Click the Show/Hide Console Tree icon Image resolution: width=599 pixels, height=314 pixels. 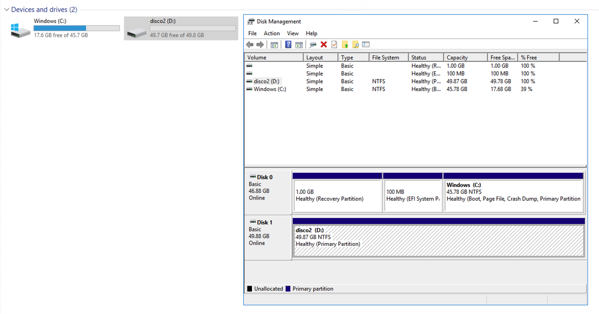(274, 45)
